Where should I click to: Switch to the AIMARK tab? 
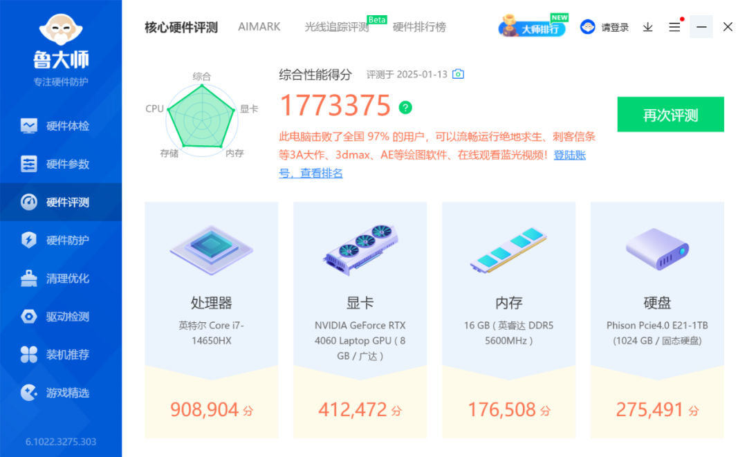click(259, 27)
